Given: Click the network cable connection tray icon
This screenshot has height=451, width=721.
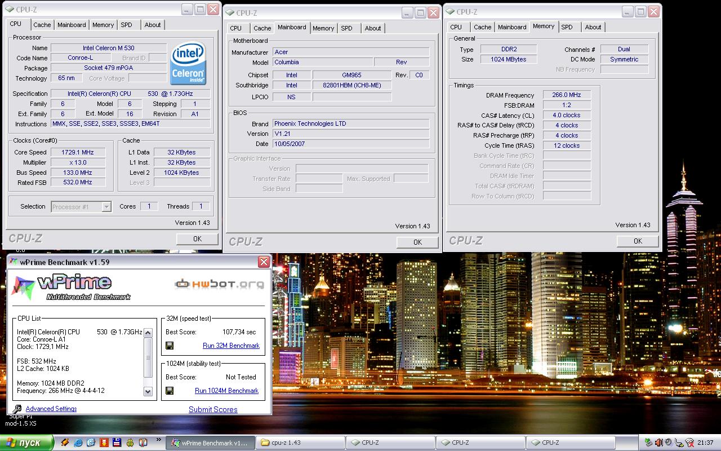Looking at the screenshot, I should 679,443.
